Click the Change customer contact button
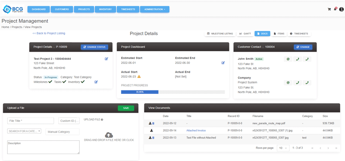345x161 pixels. (303, 47)
